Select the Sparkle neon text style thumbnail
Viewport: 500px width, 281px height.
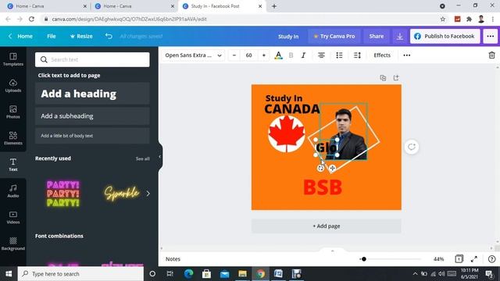tap(122, 193)
